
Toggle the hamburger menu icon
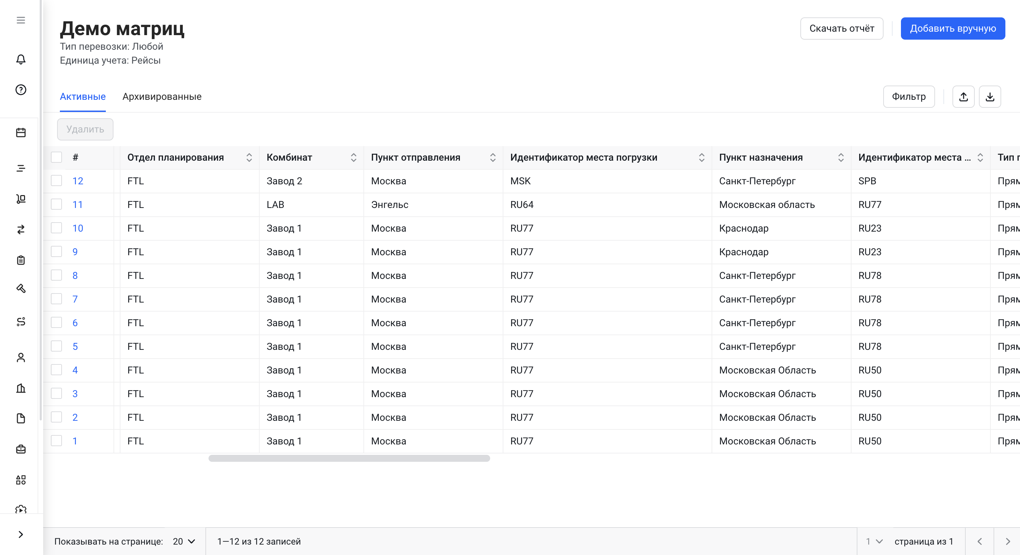[x=21, y=20]
